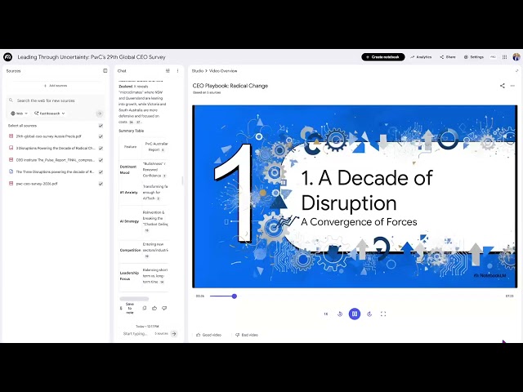Send chat message arrow button

(x=174, y=333)
